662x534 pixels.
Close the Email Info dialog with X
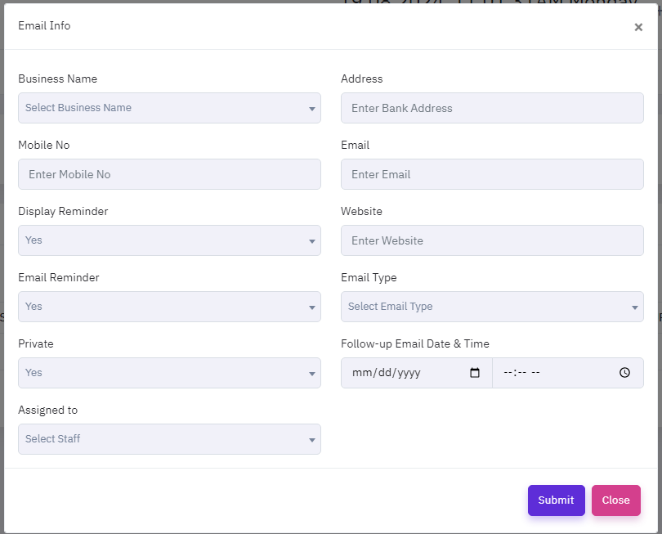(x=638, y=27)
